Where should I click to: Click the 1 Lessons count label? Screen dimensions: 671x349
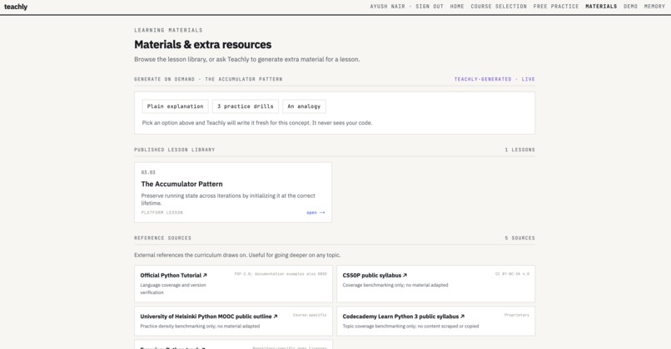(x=519, y=150)
